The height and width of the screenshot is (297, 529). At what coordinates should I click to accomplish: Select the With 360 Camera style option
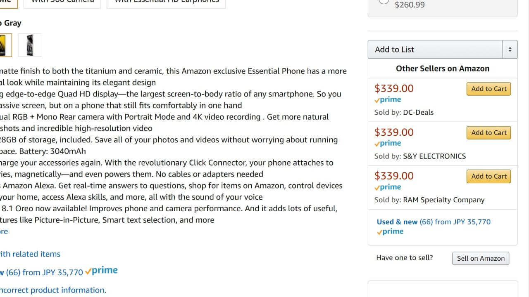click(x=62, y=2)
